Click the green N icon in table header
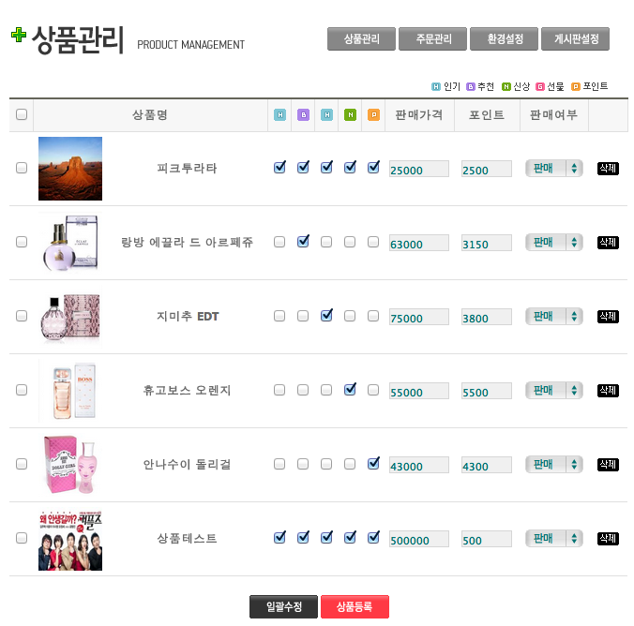Image resolution: width=634 pixels, height=626 pixels. [x=350, y=115]
